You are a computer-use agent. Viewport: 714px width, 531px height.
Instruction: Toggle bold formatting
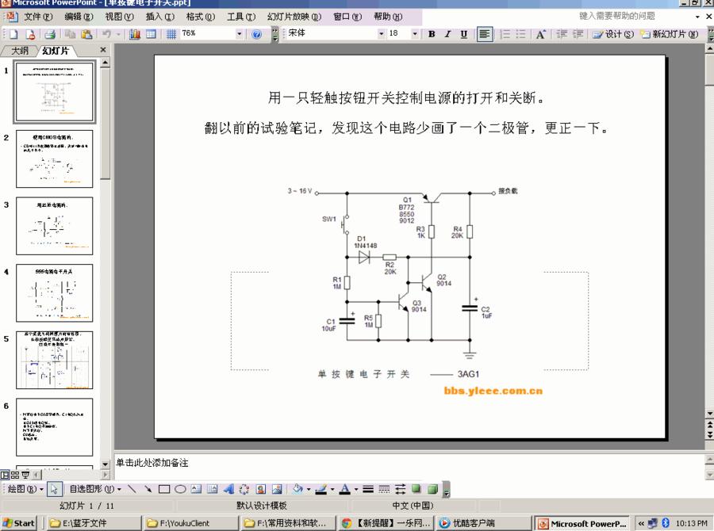click(432, 34)
